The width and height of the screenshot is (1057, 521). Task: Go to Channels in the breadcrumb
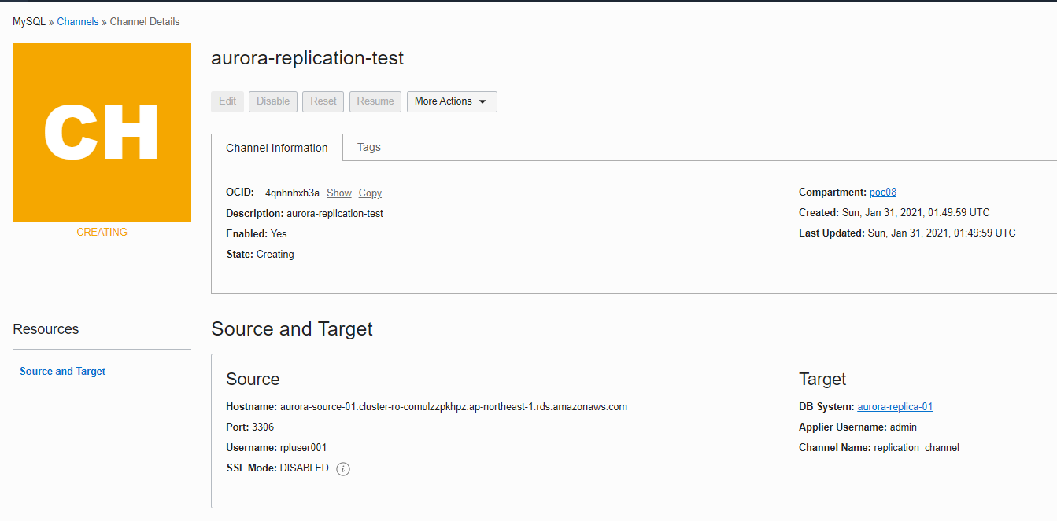78,21
